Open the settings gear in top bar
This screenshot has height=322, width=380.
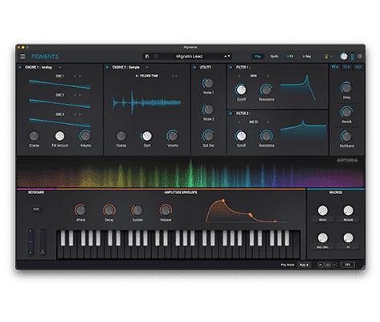click(360, 56)
